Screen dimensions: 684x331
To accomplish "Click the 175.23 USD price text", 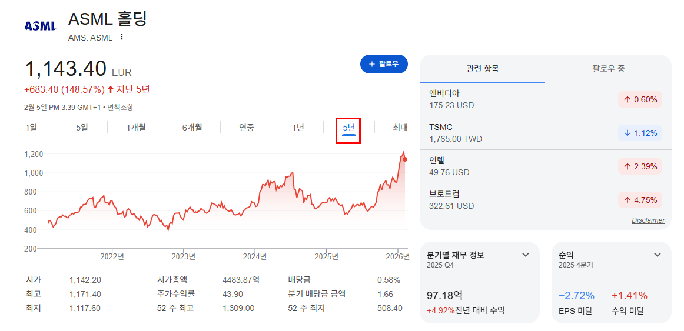I will click(451, 105).
